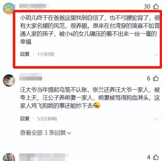Select the first commenter's blurred username

[34, 6]
